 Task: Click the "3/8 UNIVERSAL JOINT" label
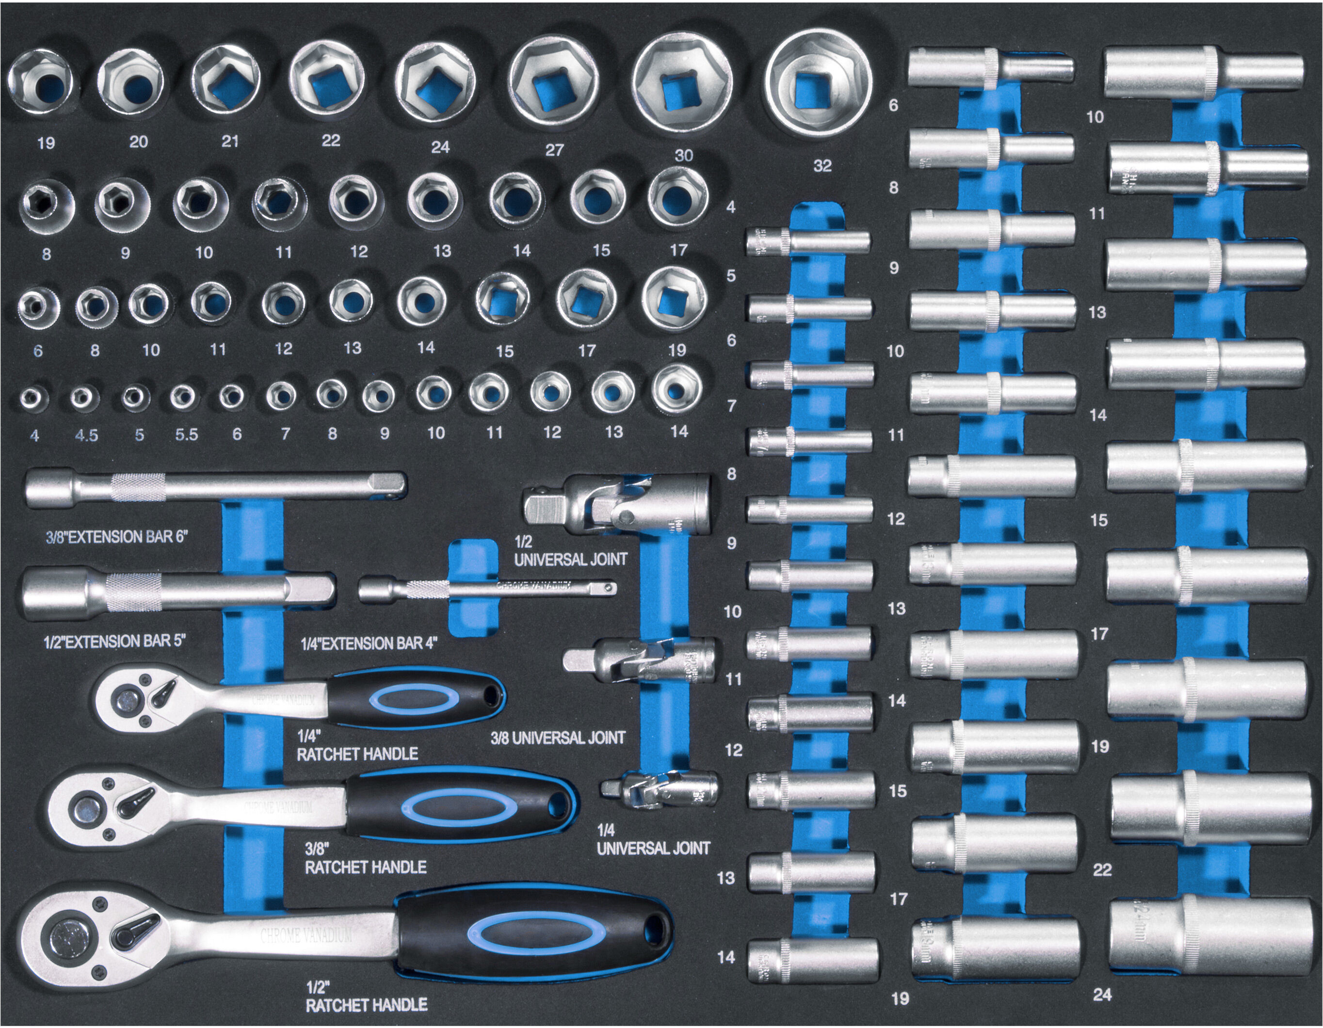point(557,738)
